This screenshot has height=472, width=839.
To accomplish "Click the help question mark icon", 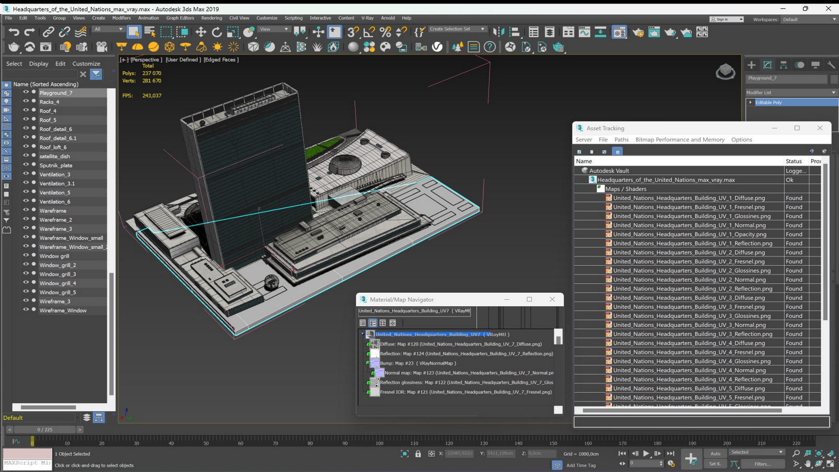I will 490,47.
